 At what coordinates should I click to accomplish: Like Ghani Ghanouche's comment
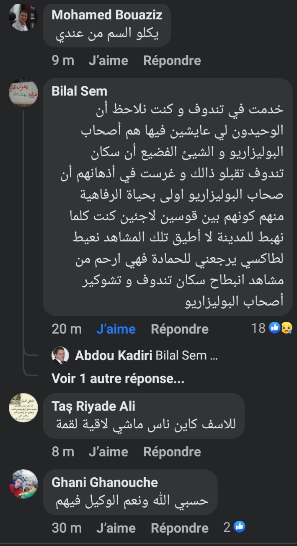click(116, 528)
